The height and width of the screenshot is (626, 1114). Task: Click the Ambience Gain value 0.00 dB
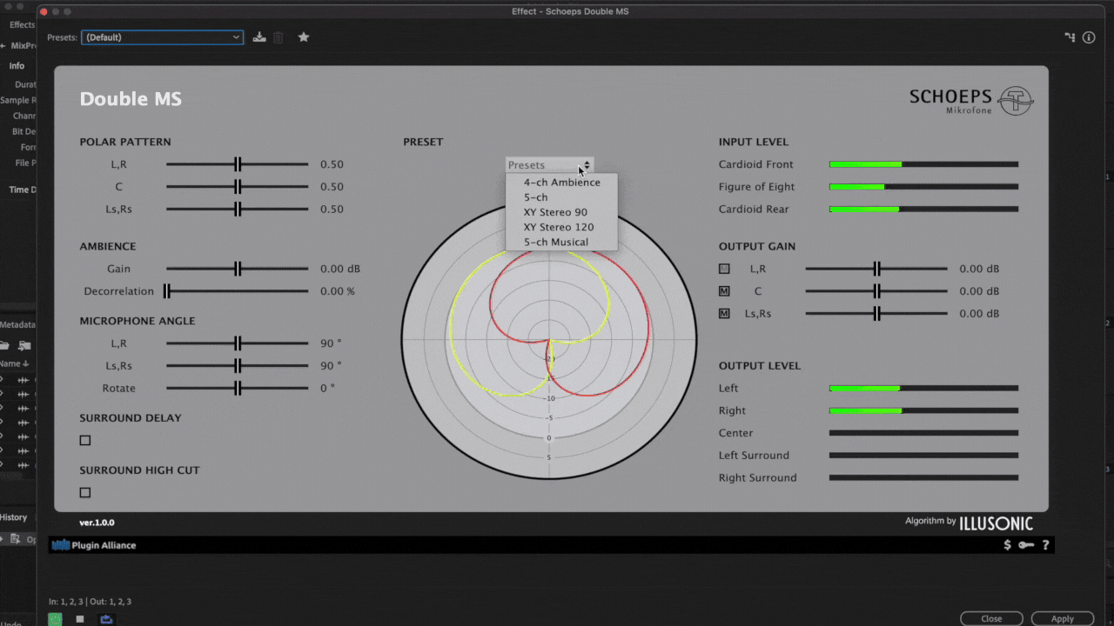[x=340, y=269]
